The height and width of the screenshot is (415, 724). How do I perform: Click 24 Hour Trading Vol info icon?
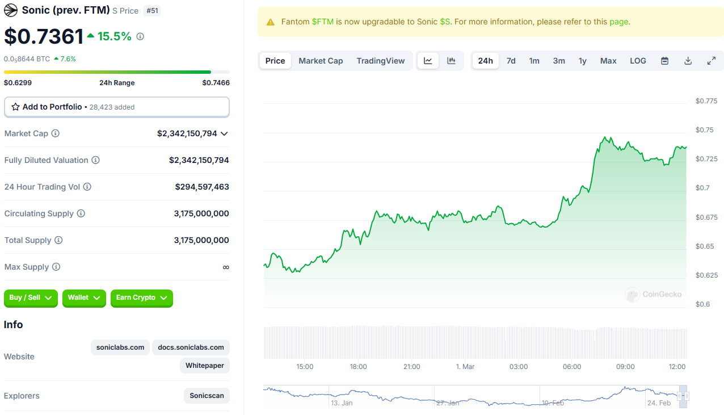pos(87,187)
